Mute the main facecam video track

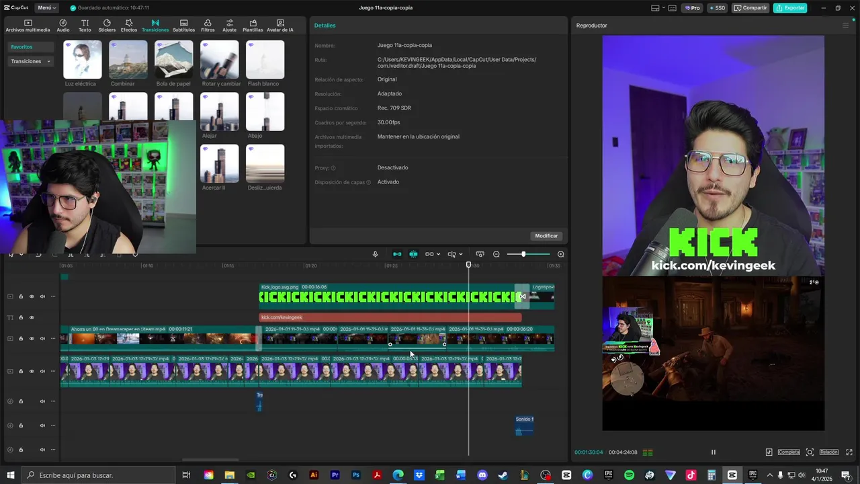(x=42, y=371)
